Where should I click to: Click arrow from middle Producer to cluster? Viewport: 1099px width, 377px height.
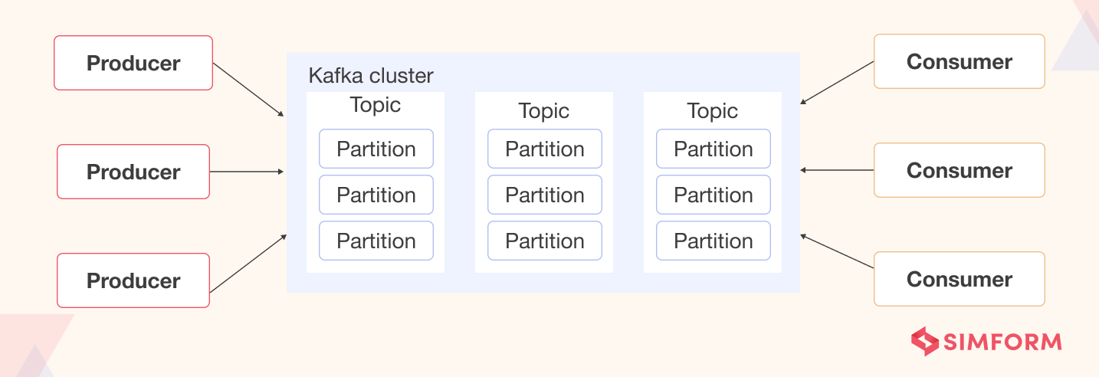tap(247, 172)
